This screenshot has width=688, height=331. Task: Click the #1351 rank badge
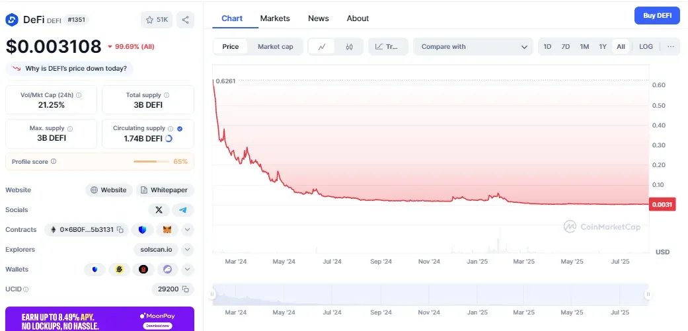(x=77, y=20)
